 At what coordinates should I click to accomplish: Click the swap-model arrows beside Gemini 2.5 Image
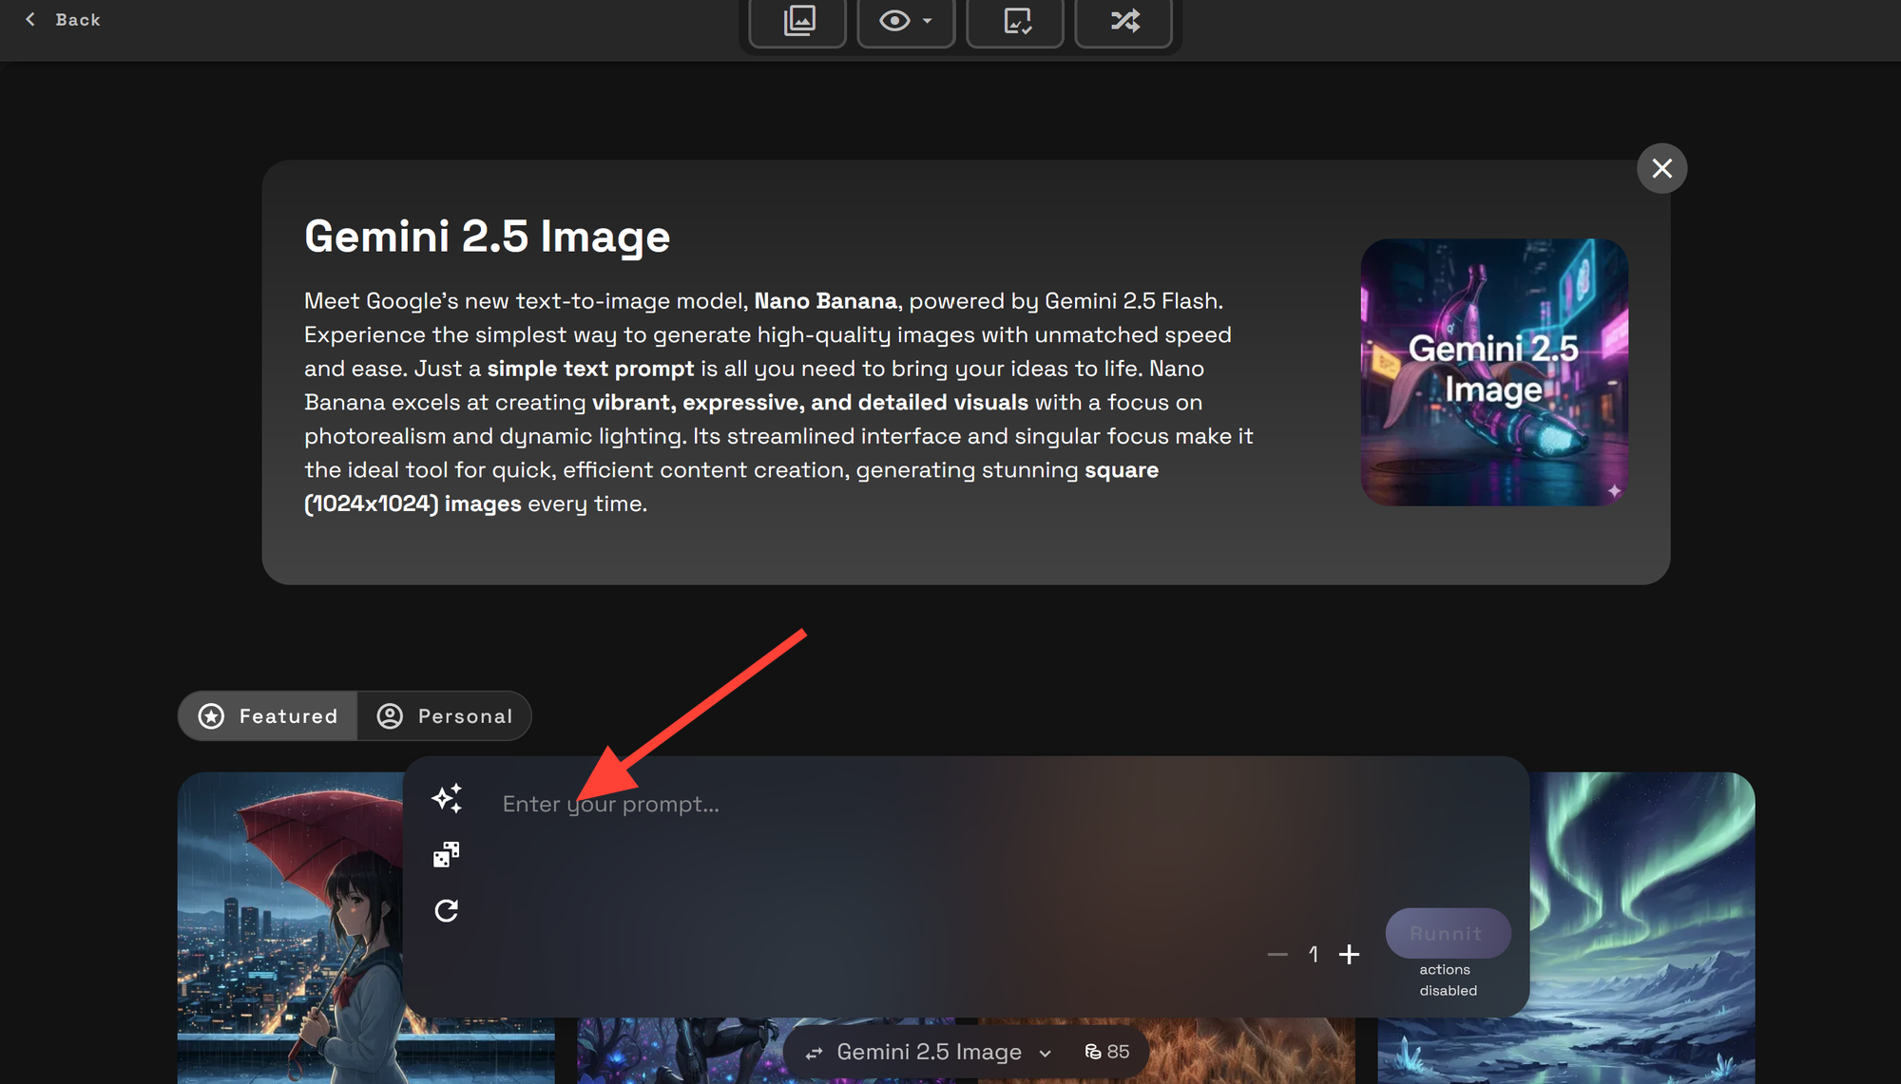(x=815, y=1052)
